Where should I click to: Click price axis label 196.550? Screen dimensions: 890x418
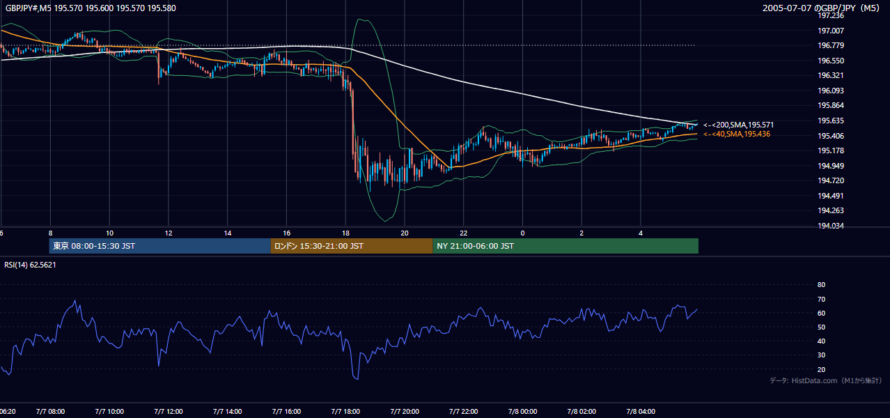[832, 61]
